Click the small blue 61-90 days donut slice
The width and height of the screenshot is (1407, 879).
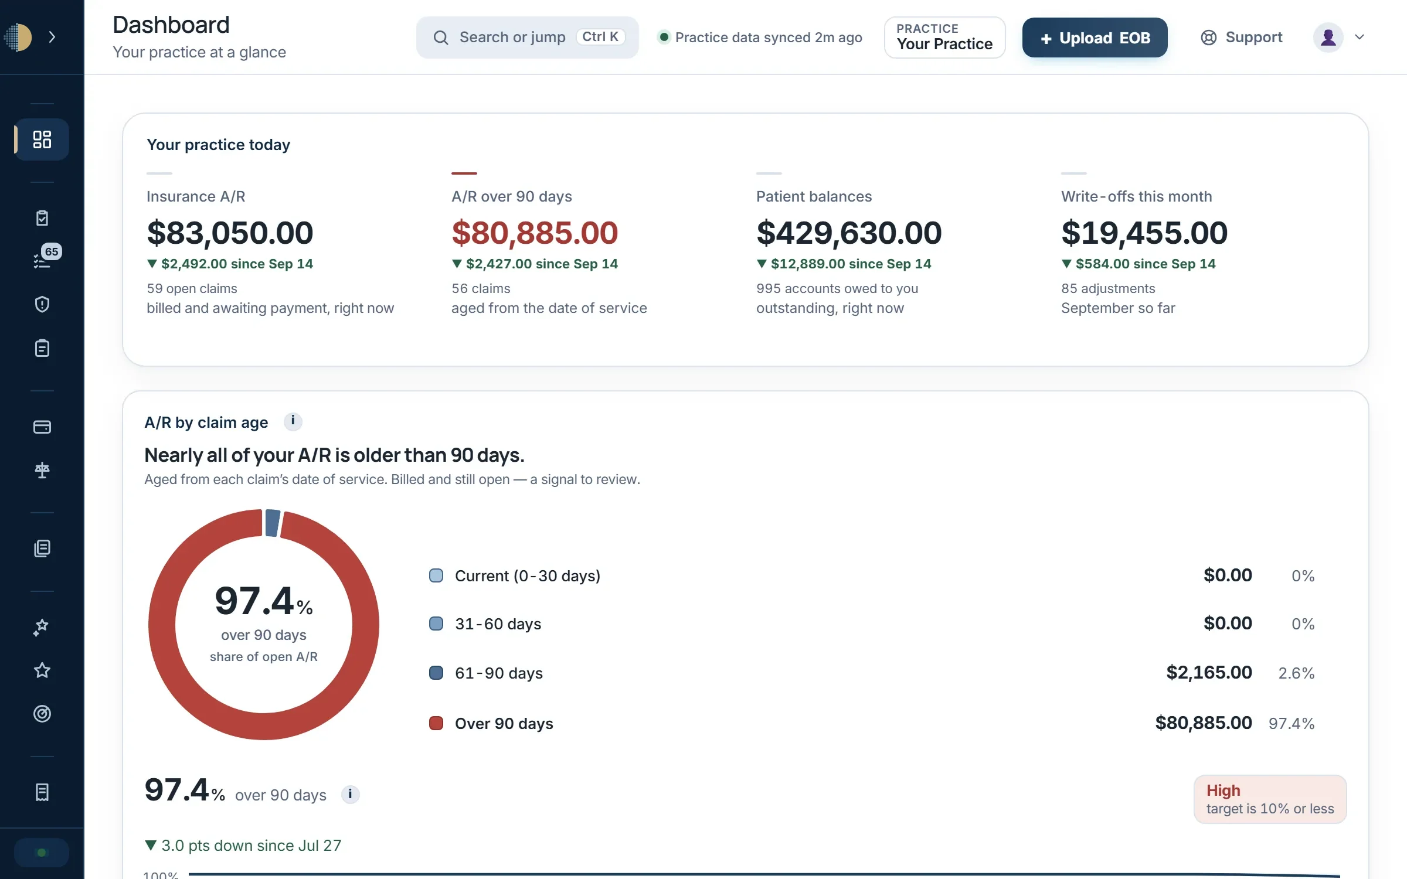click(273, 523)
